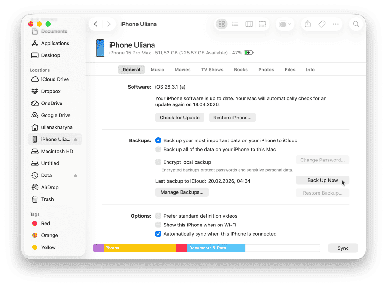This screenshot has width=387, height=287.
Task: Go forward with the right chevron
Action: 109,24
